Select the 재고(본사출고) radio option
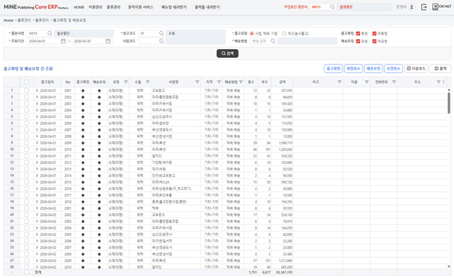Image resolution: width=454 pixels, height=278 pixels. [284, 34]
